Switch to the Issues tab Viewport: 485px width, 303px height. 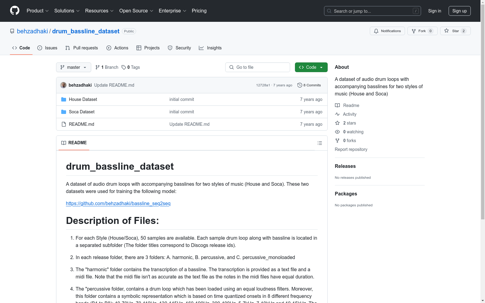[x=47, y=48]
